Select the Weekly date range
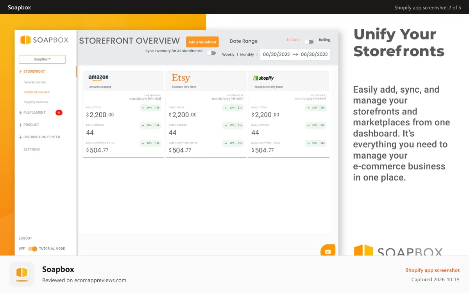Image resolution: width=469 pixels, height=293 pixels. 228,55
